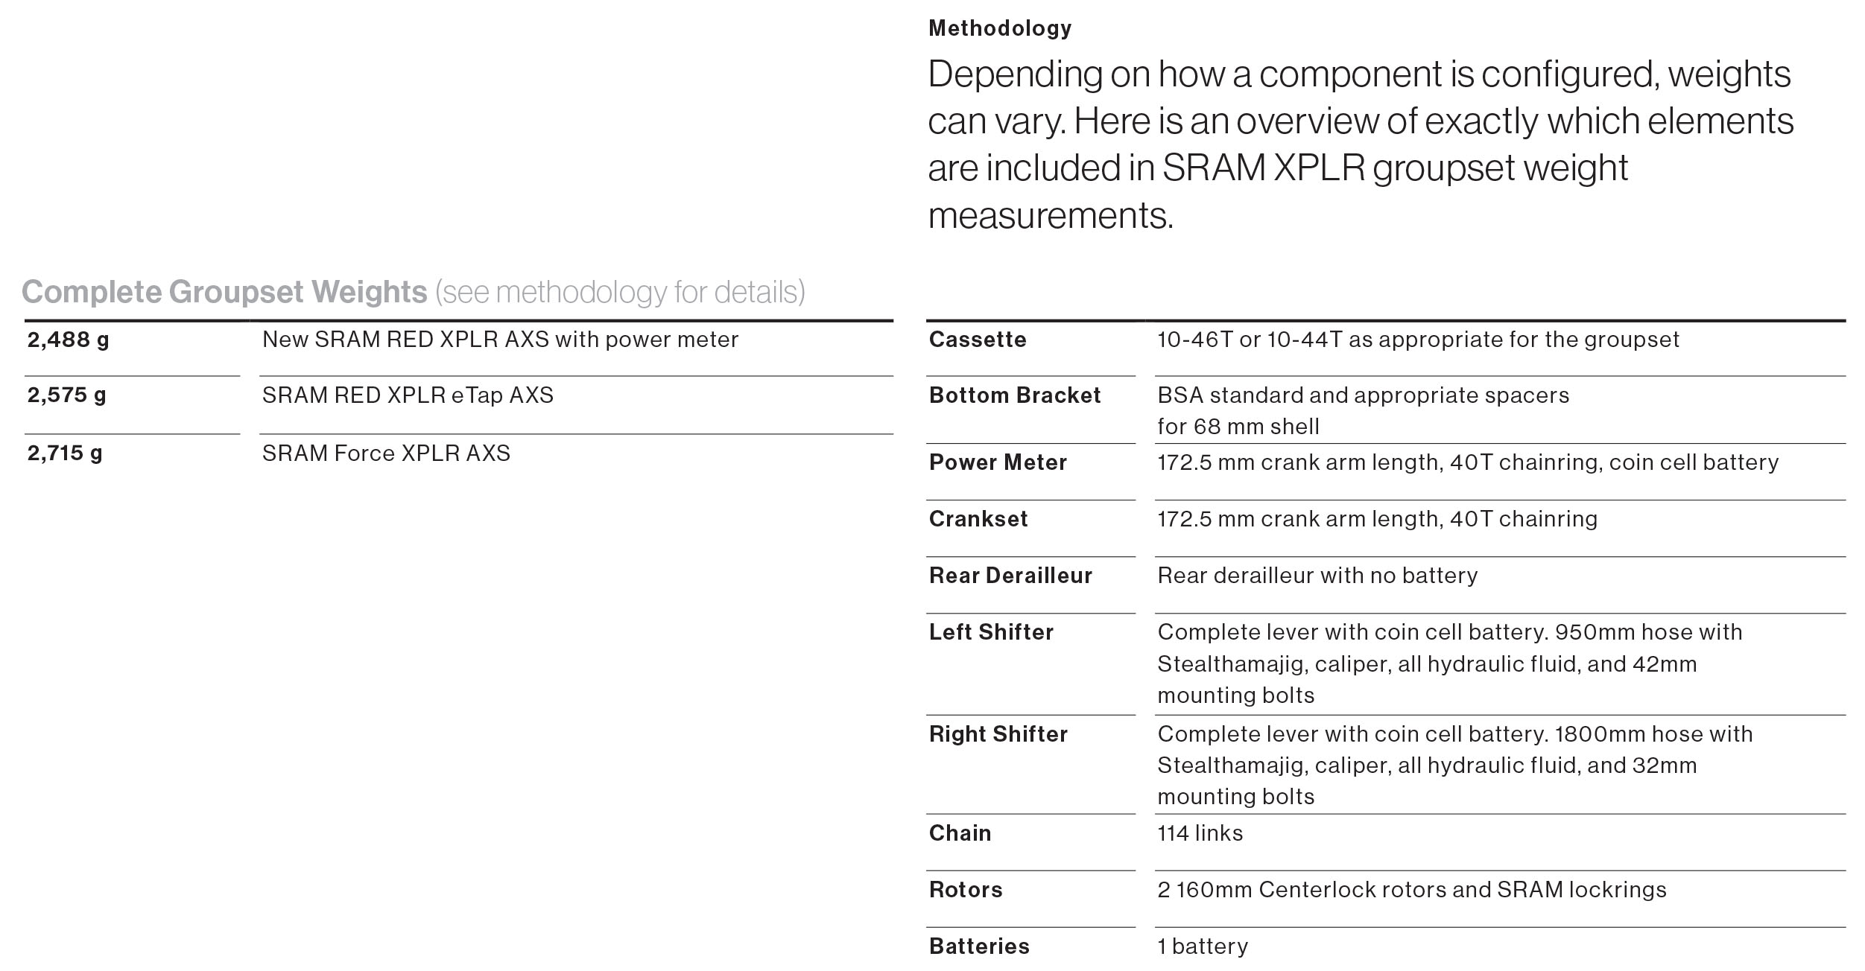Click SRAM RED XPLR eTap AXS text
1865x971 pixels.
click(408, 395)
